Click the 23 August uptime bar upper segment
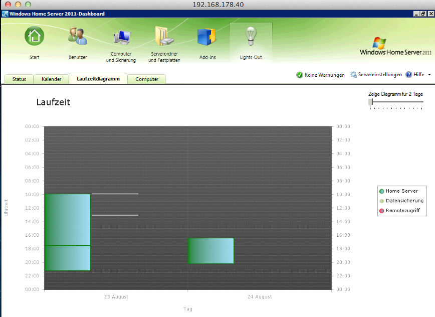This screenshot has height=317, width=435. (x=68, y=220)
